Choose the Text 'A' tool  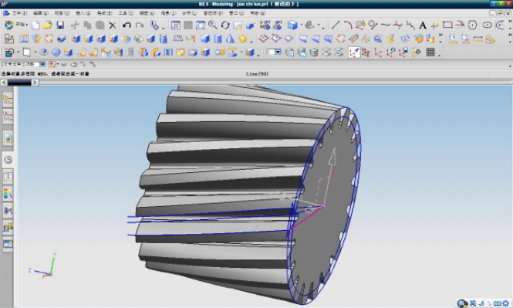[x=423, y=25]
